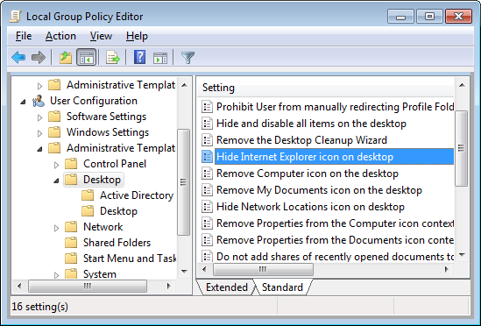Click the Local Group Policy Editor title icon

[x=16, y=17]
